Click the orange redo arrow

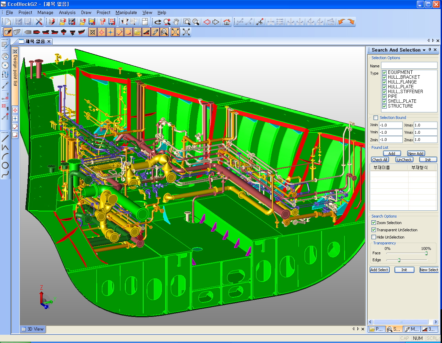pos(351,22)
